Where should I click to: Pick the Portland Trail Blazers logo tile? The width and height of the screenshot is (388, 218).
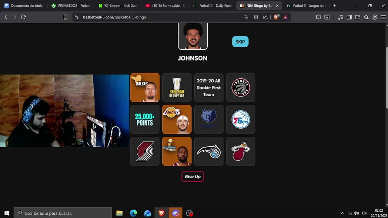coord(145,151)
